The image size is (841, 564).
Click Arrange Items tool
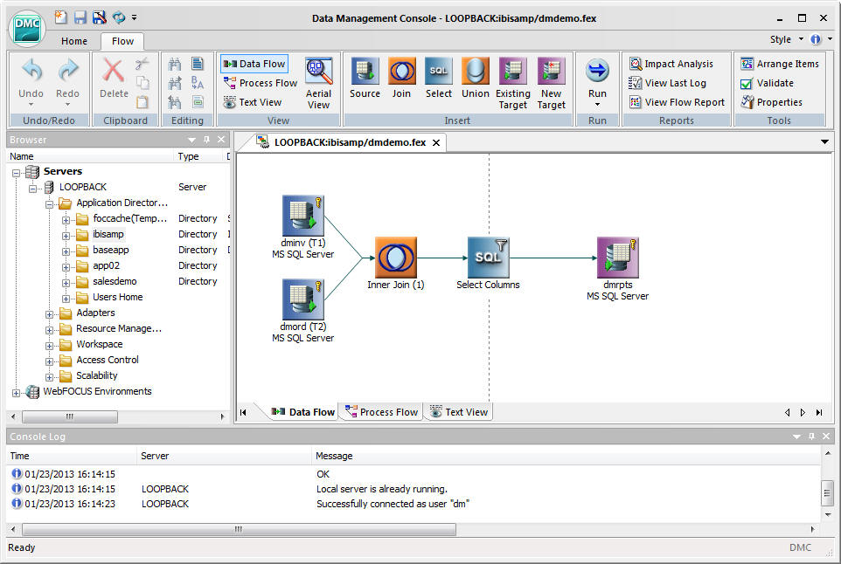pyautogui.click(x=779, y=64)
